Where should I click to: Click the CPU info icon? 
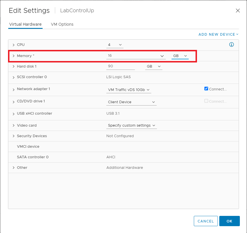point(232,44)
